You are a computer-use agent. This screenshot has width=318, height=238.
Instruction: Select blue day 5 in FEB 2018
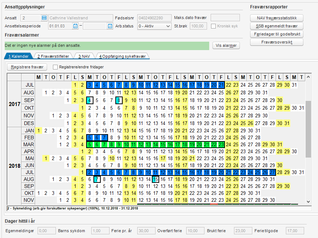tap(90, 138)
